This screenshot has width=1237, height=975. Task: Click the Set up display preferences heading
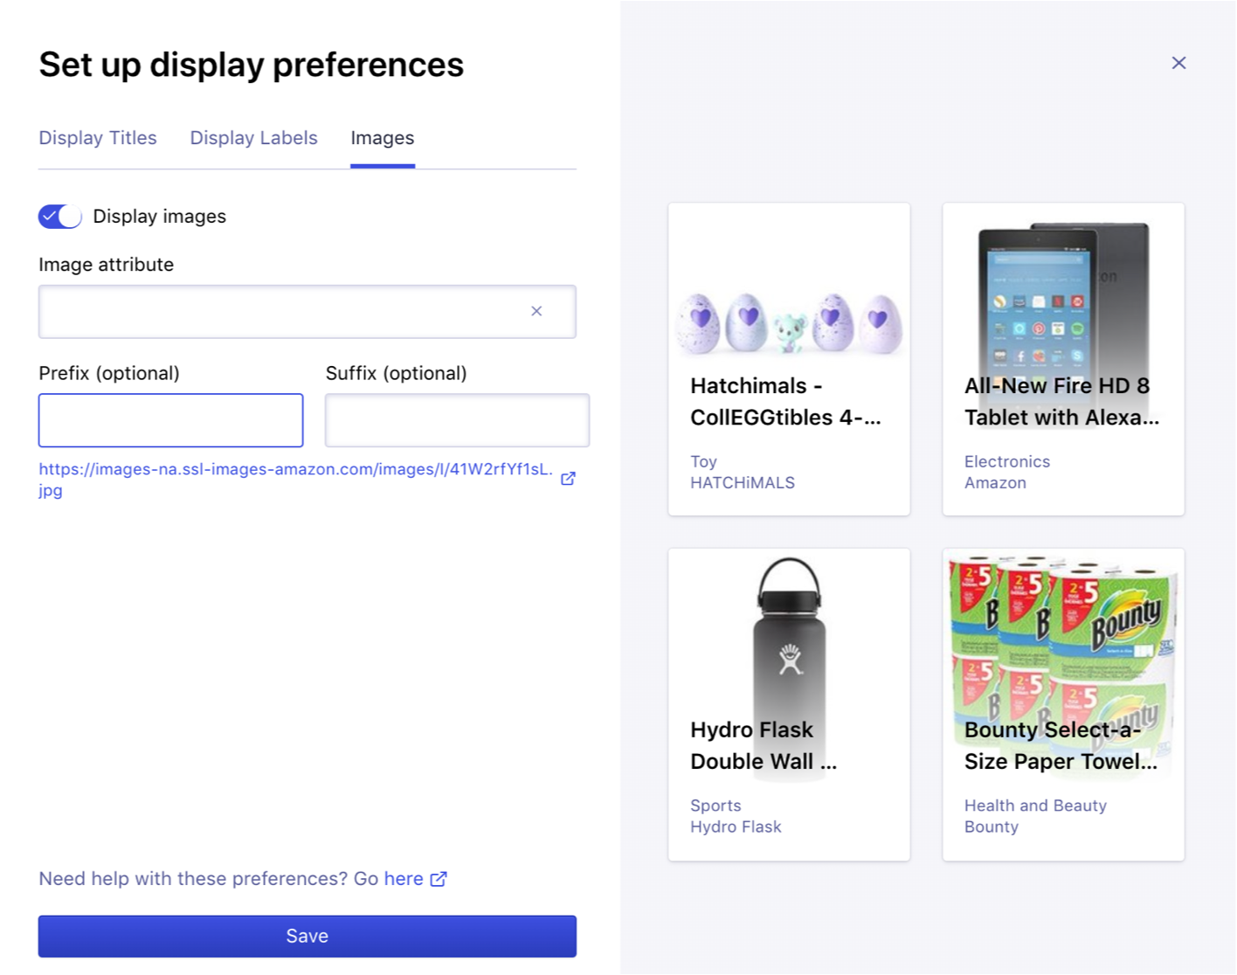(252, 65)
